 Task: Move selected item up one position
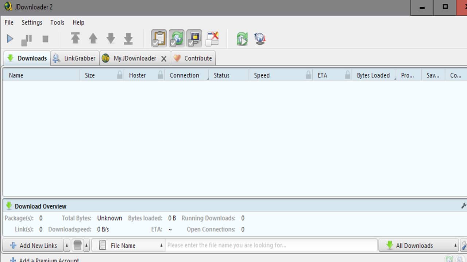pos(93,38)
